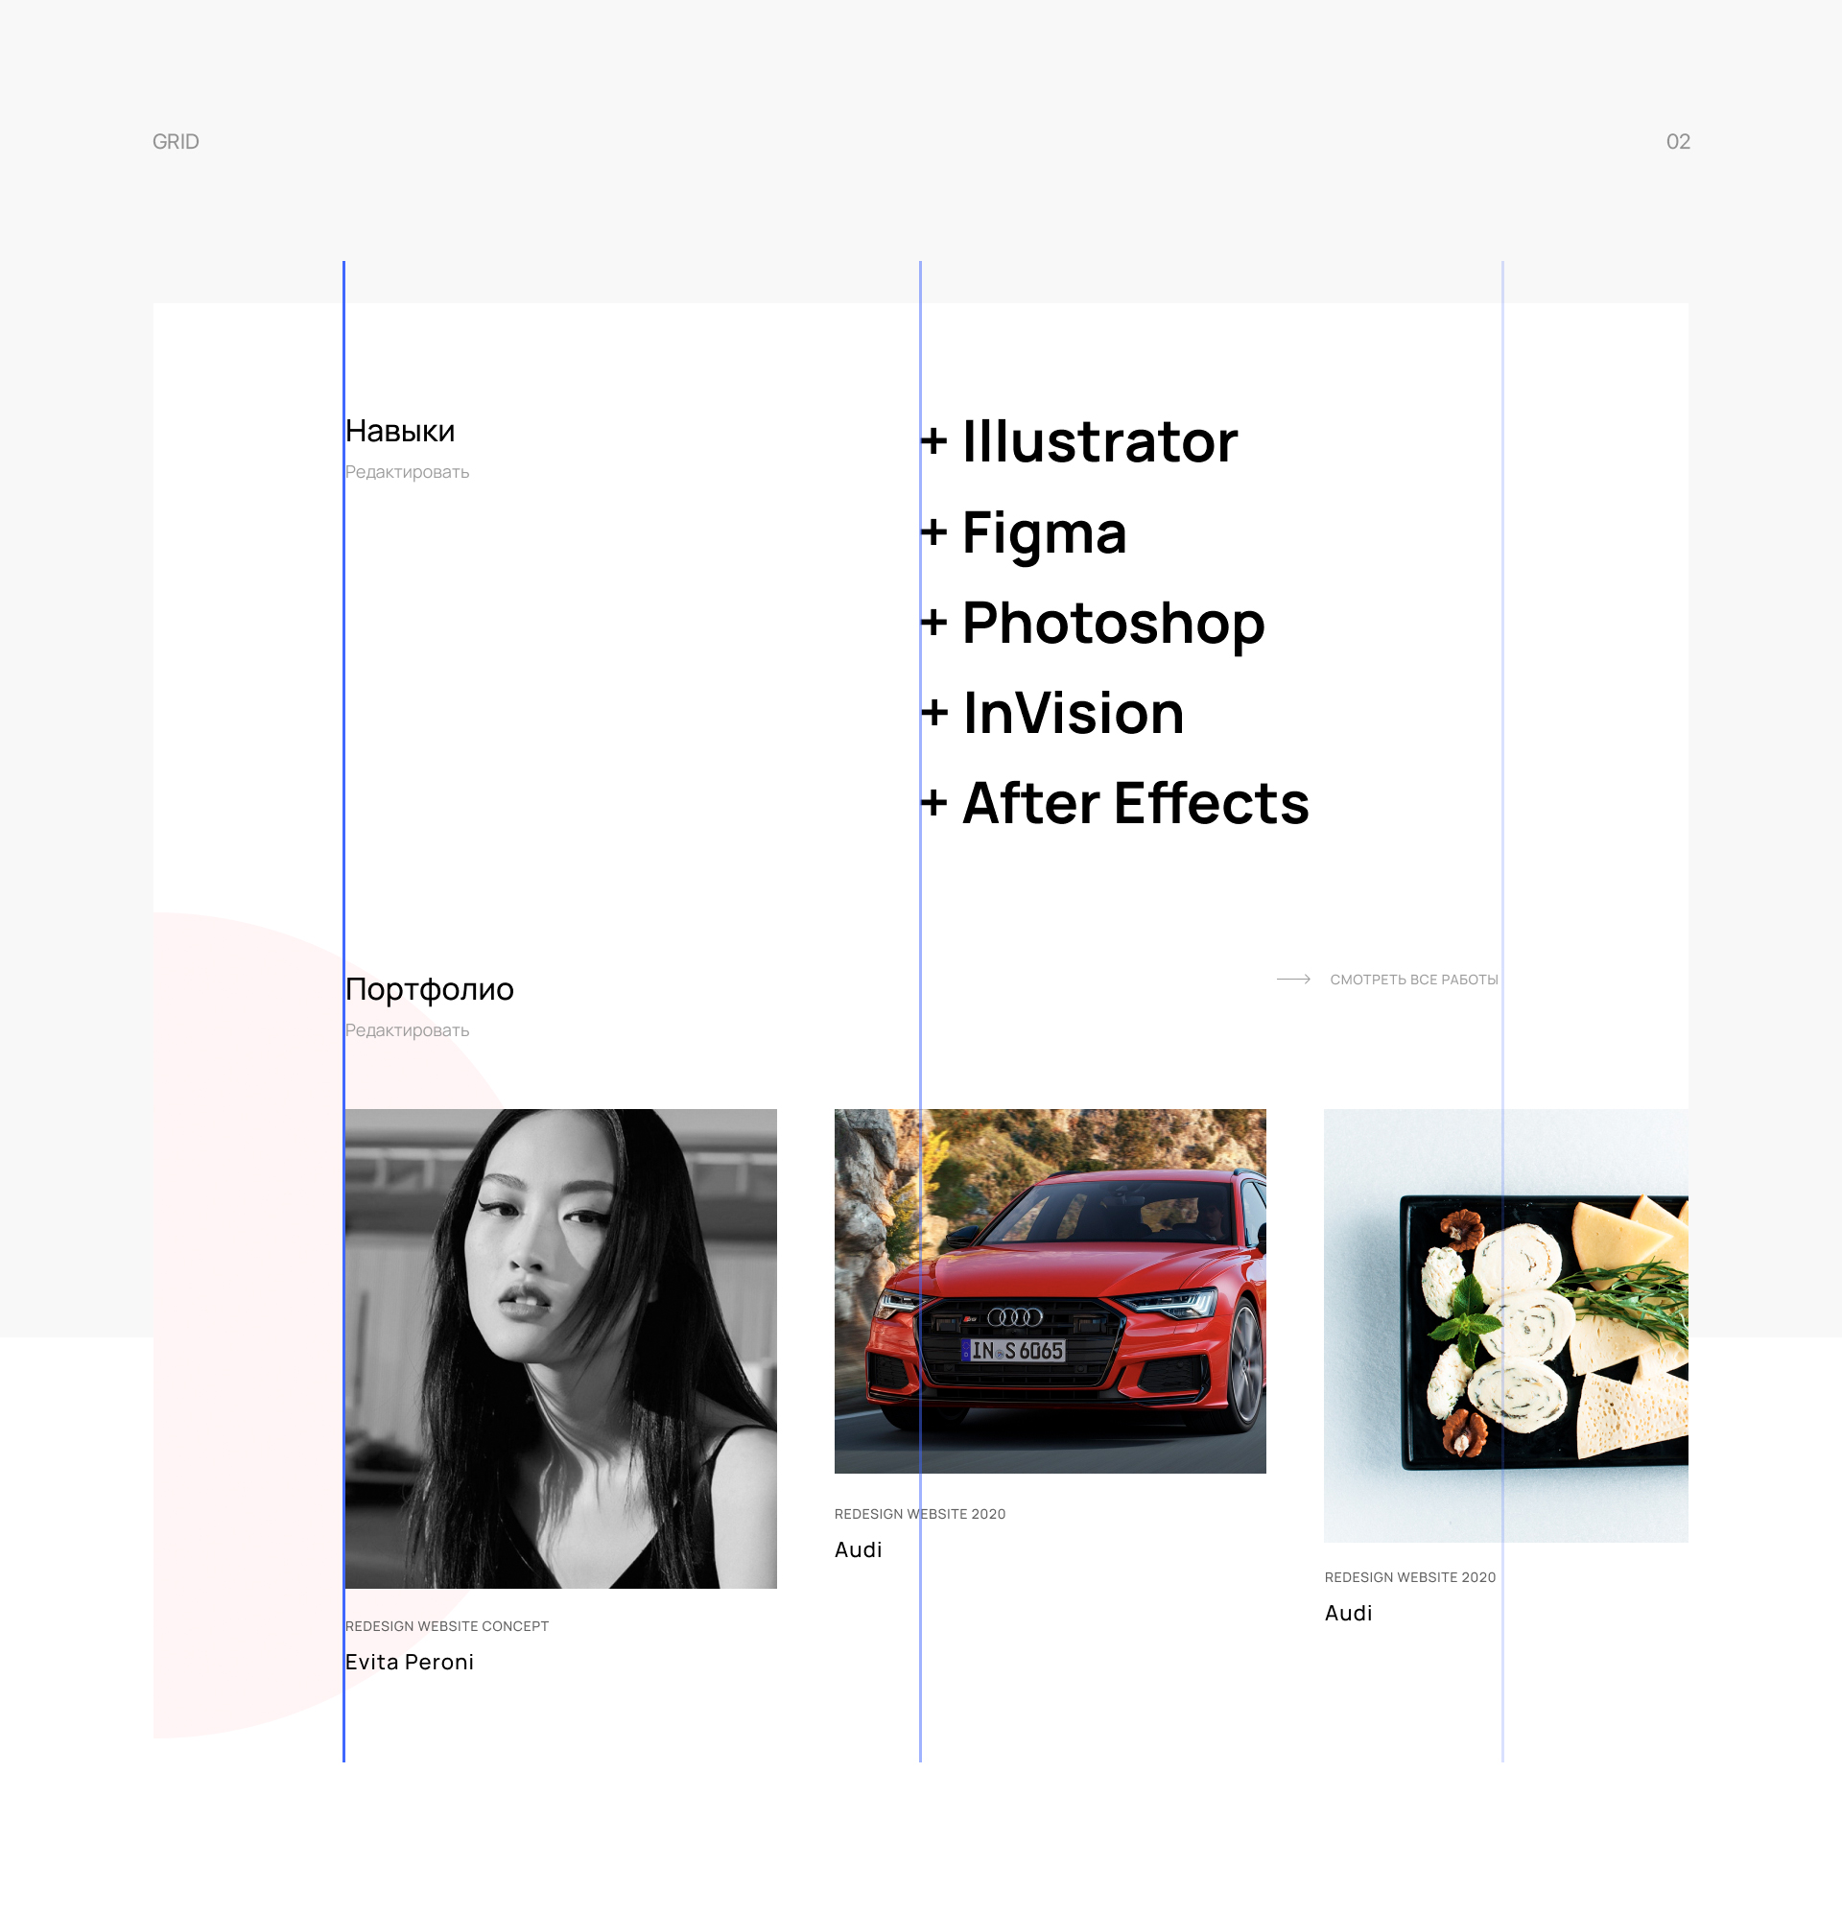Click the Photoshop skill label
The height and width of the screenshot is (1914, 1842).
[x=1114, y=625]
